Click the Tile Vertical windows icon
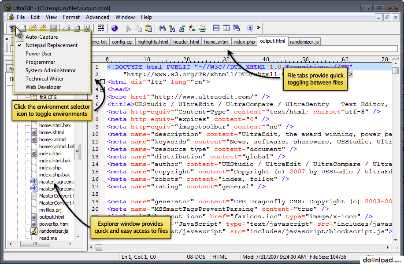Image resolution: width=404 pixels, height=264 pixels. pyautogui.click(x=226, y=28)
